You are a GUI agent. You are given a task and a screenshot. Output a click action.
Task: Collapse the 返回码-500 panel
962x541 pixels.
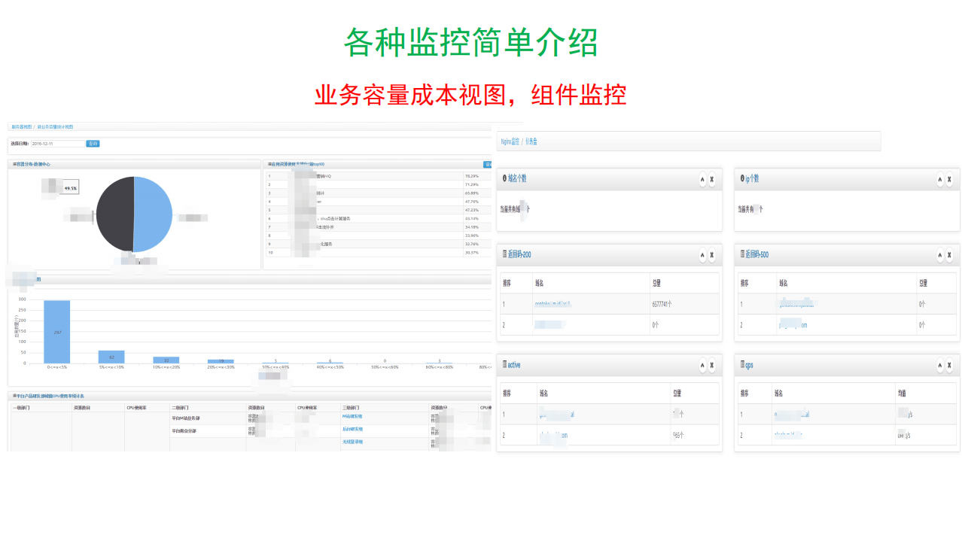[939, 254]
